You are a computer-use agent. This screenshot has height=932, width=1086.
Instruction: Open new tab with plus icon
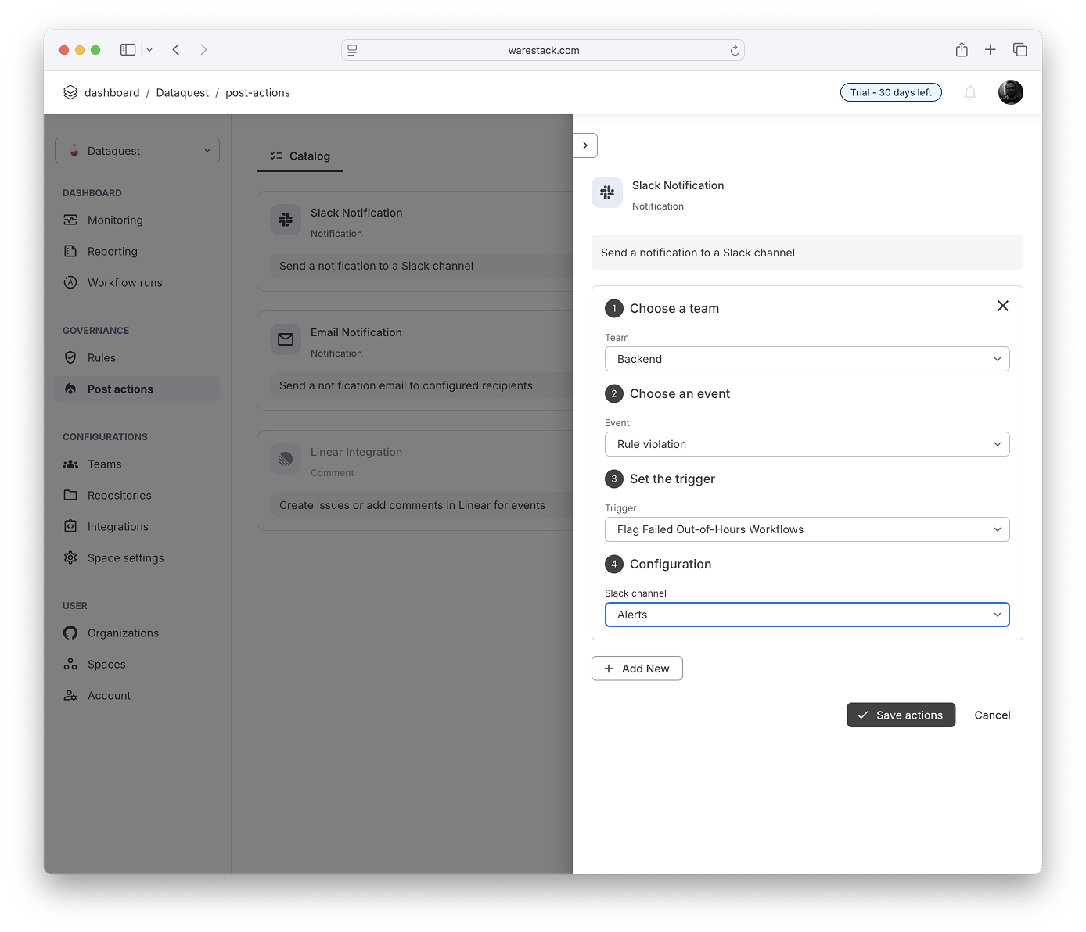(x=990, y=50)
